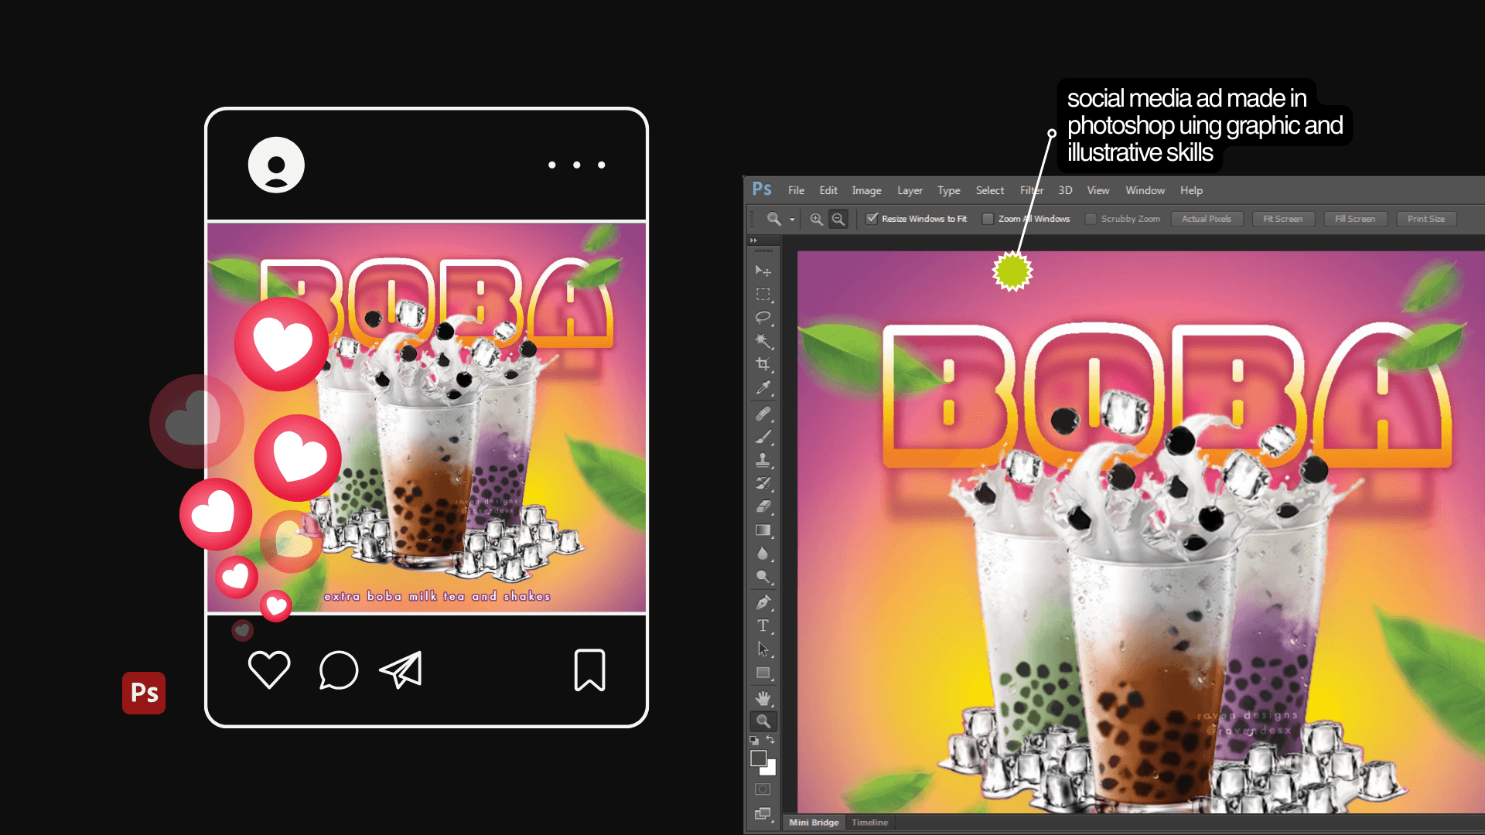Select the Hand tool
The width and height of the screenshot is (1485, 835).
[x=763, y=698]
